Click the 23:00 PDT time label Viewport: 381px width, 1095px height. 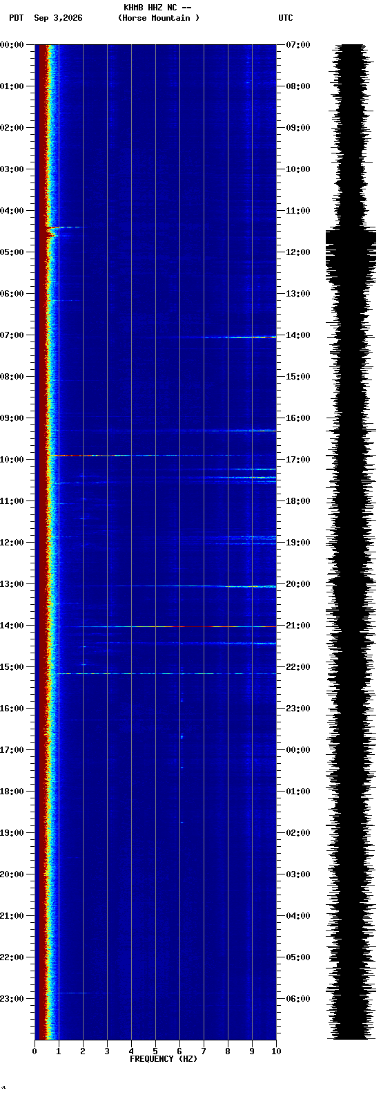12,999
